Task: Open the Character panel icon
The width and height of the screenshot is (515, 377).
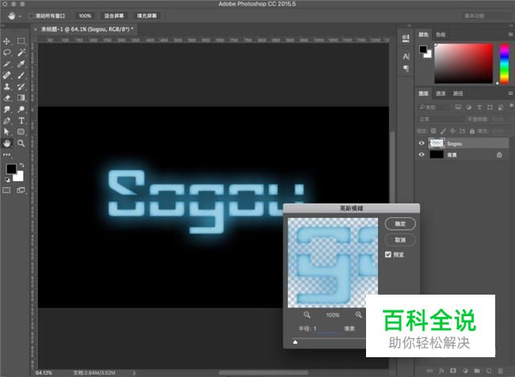Action: coord(406,56)
